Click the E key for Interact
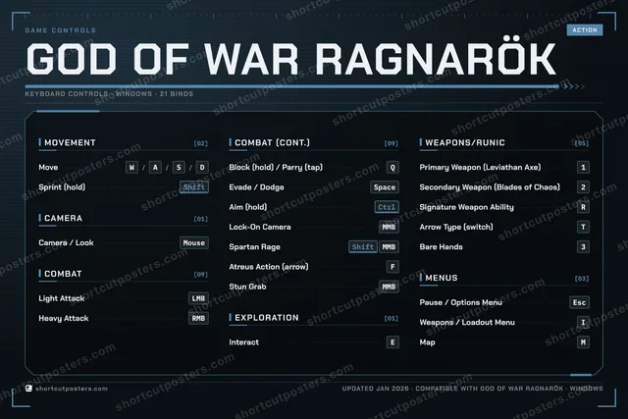The width and height of the screenshot is (628, 419). click(392, 342)
